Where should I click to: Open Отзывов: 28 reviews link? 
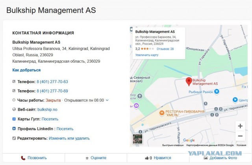165,49
